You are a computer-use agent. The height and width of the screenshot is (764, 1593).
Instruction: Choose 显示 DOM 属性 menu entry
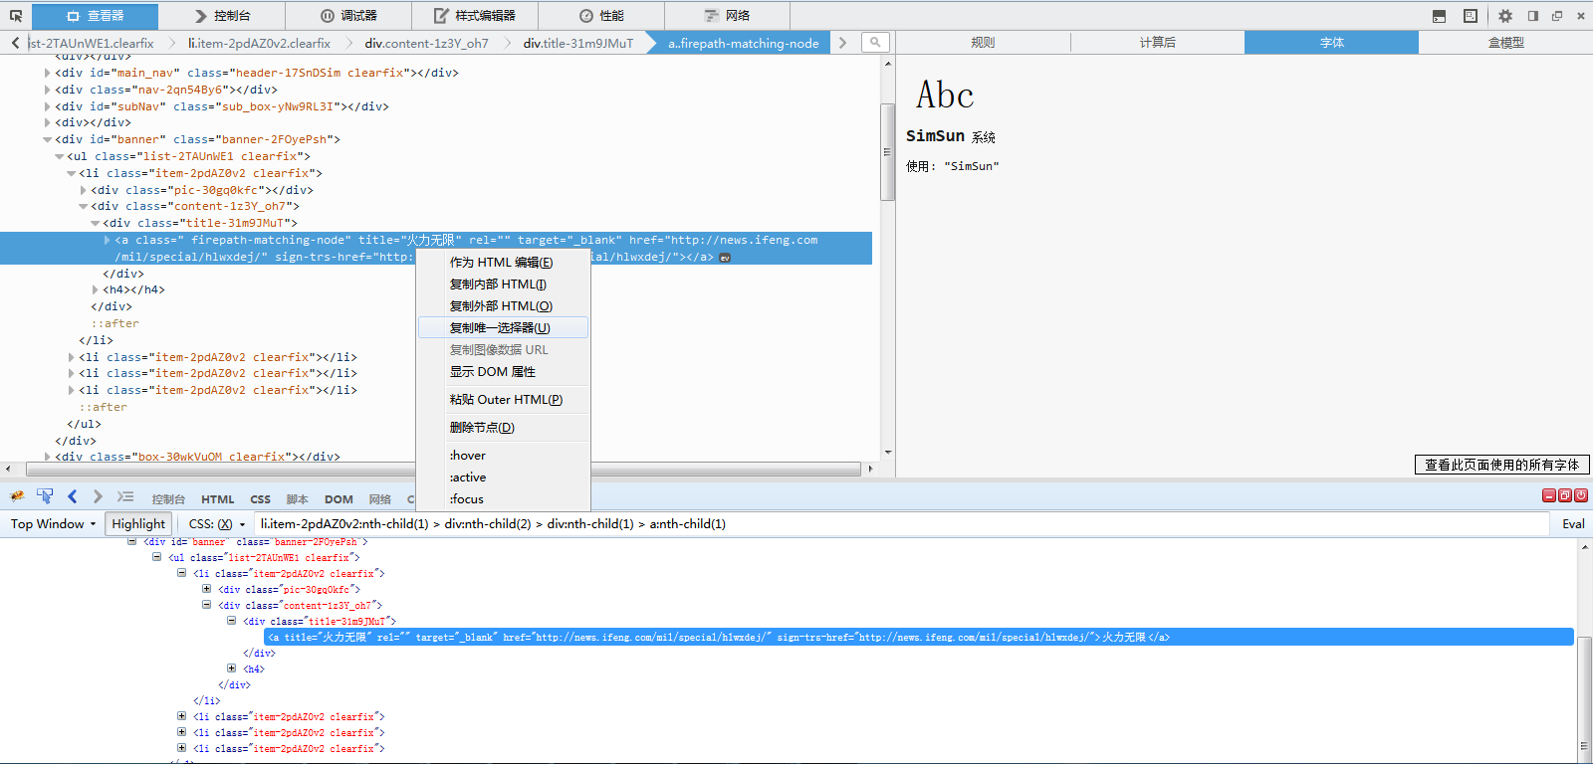(503, 372)
